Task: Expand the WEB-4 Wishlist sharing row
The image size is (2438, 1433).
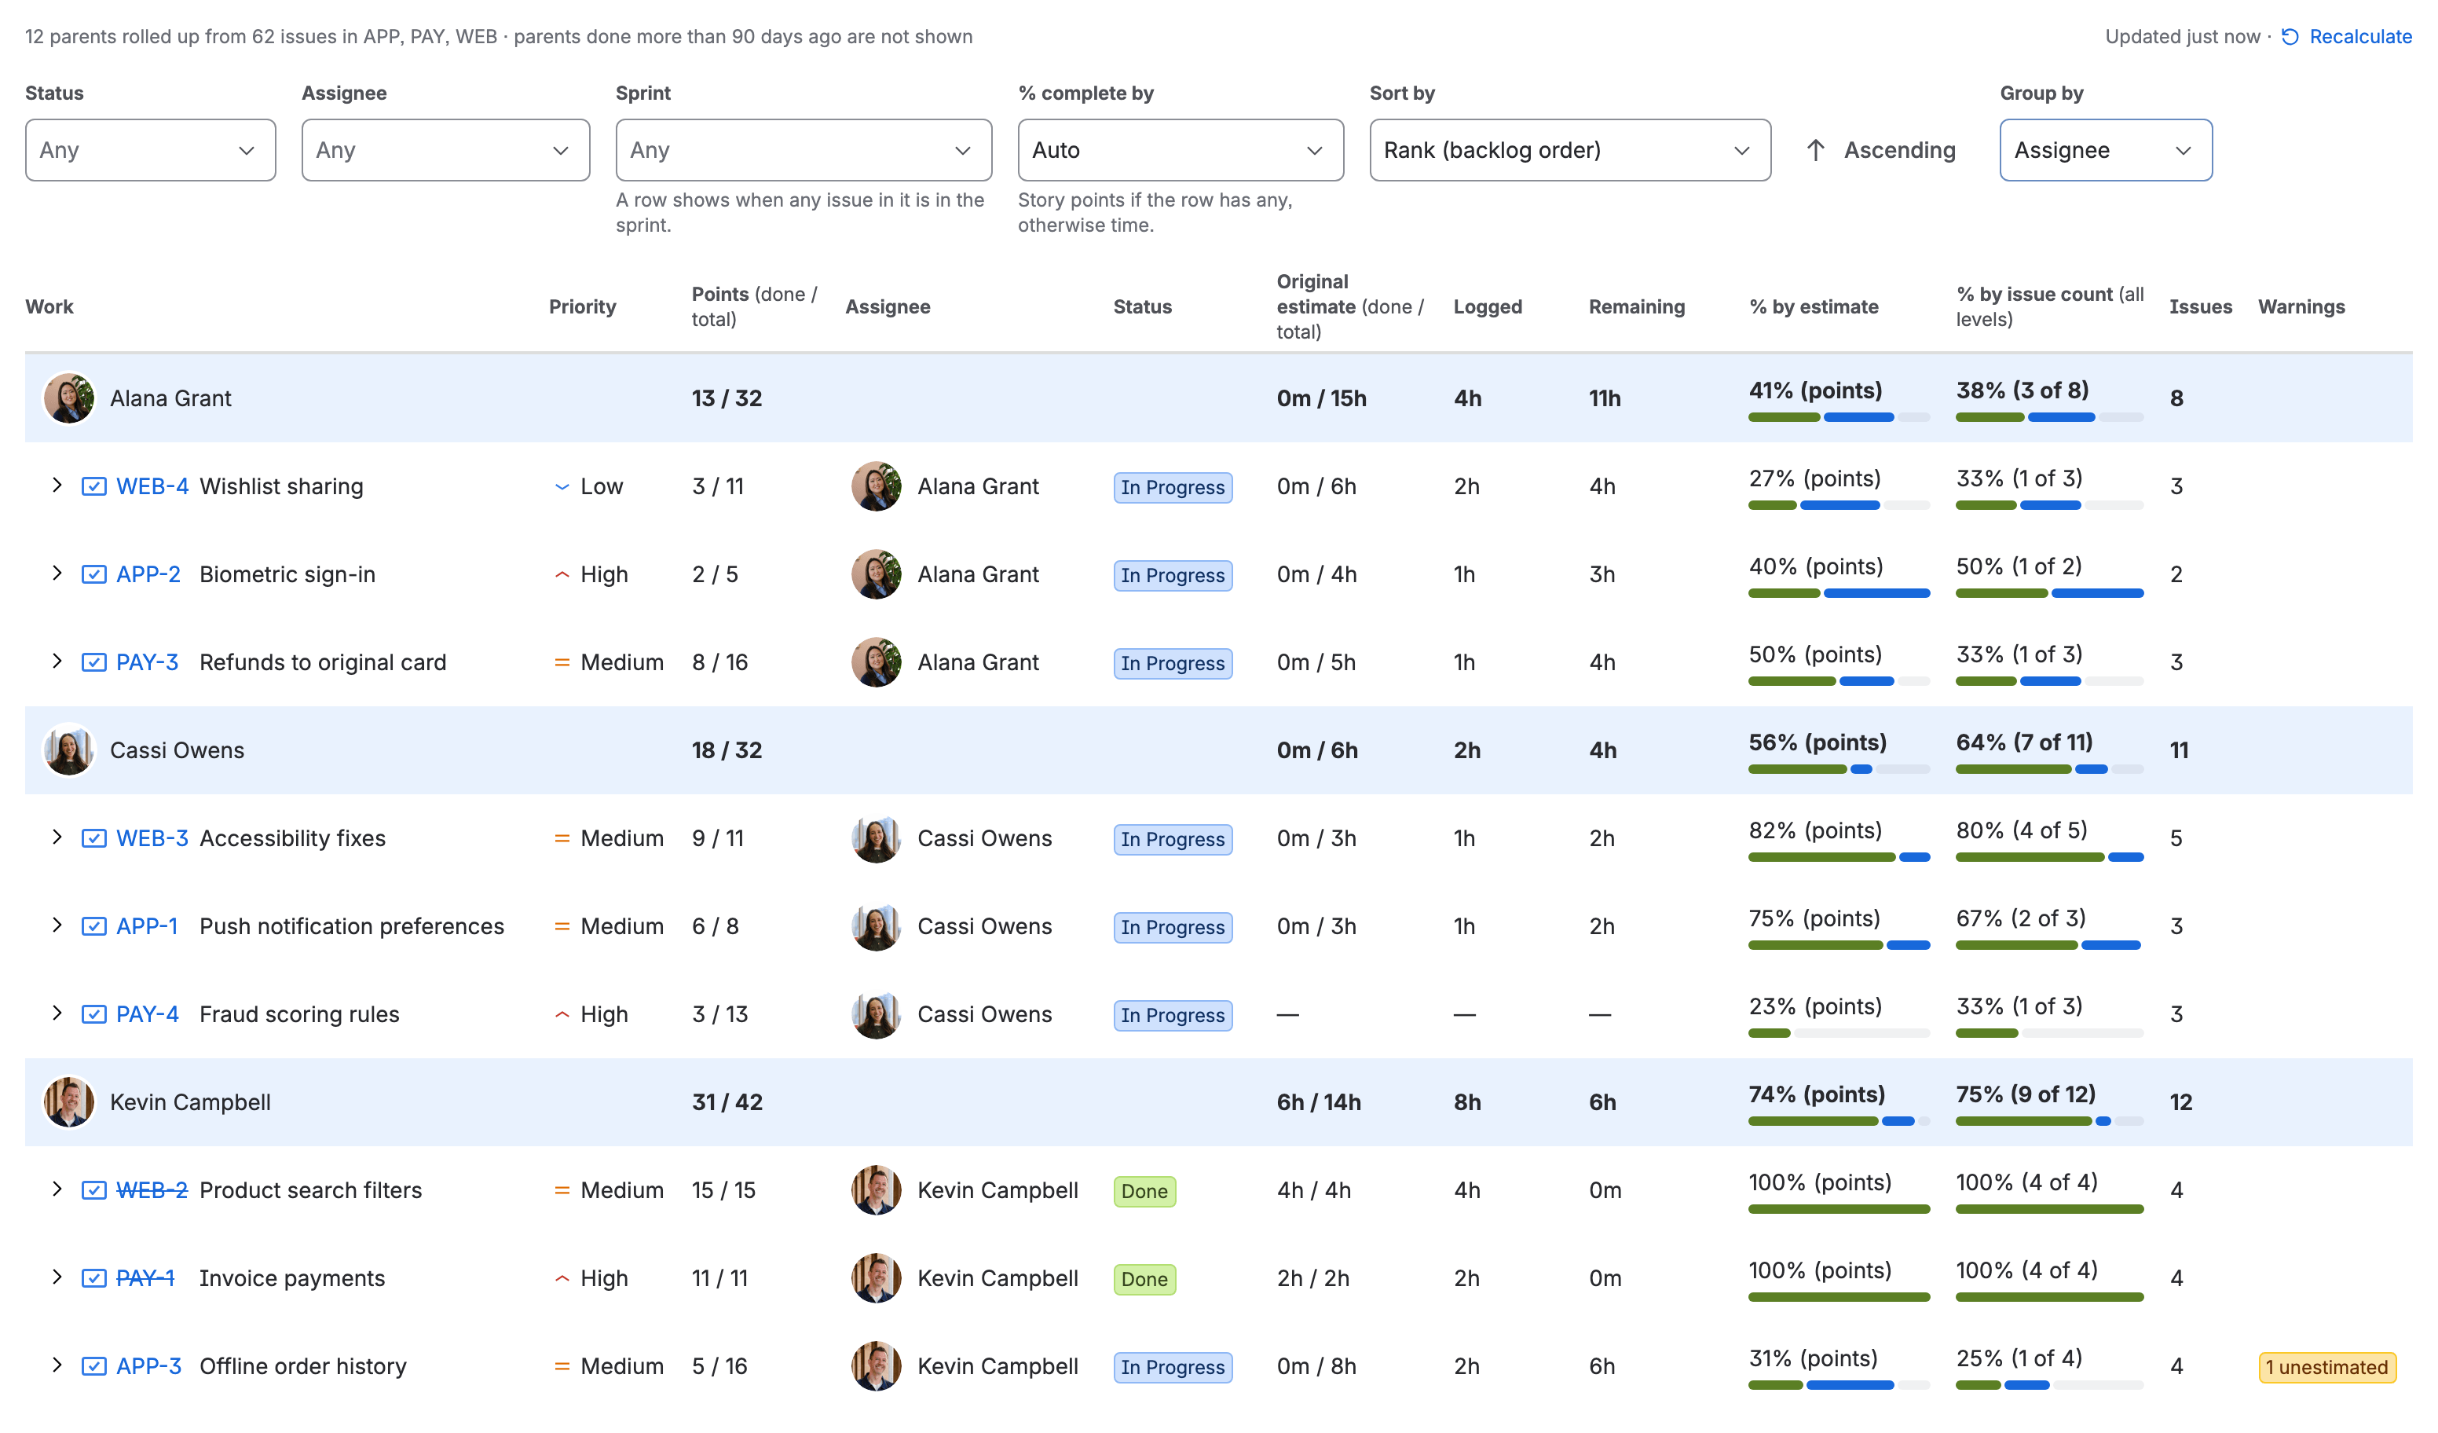Action: 57,485
